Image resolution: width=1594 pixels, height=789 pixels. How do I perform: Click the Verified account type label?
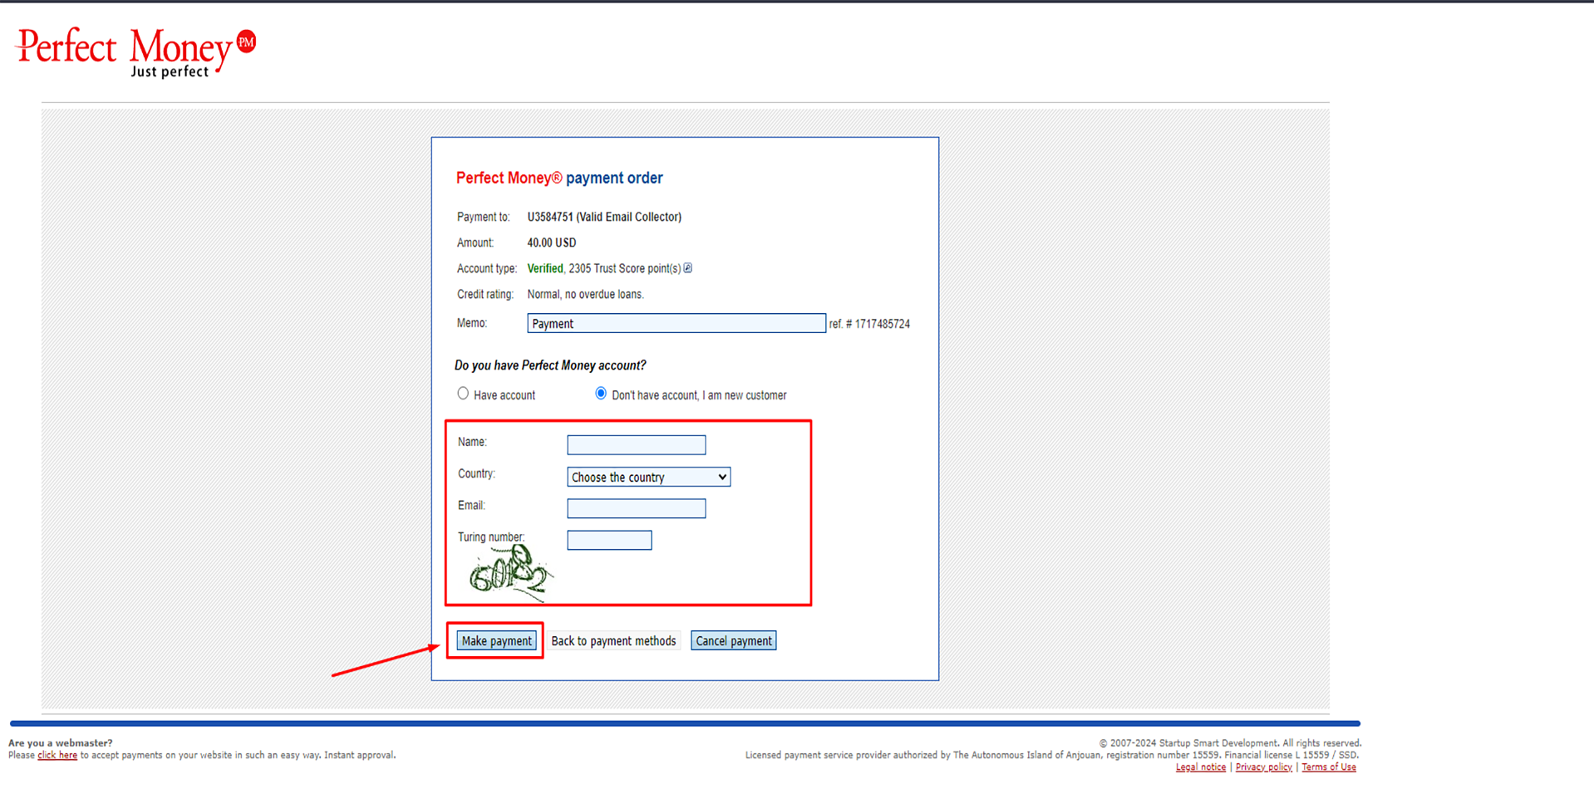pyautogui.click(x=545, y=268)
